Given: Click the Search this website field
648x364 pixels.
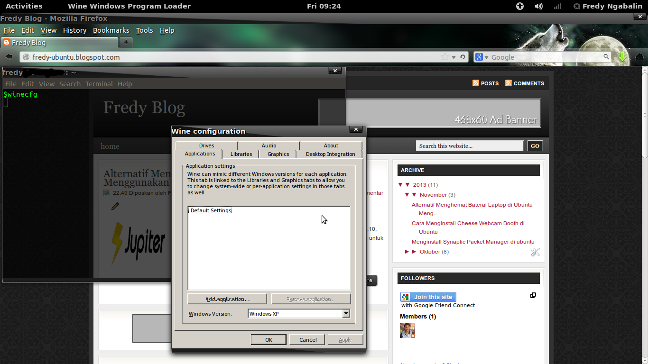Looking at the screenshot, I should pos(470,146).
